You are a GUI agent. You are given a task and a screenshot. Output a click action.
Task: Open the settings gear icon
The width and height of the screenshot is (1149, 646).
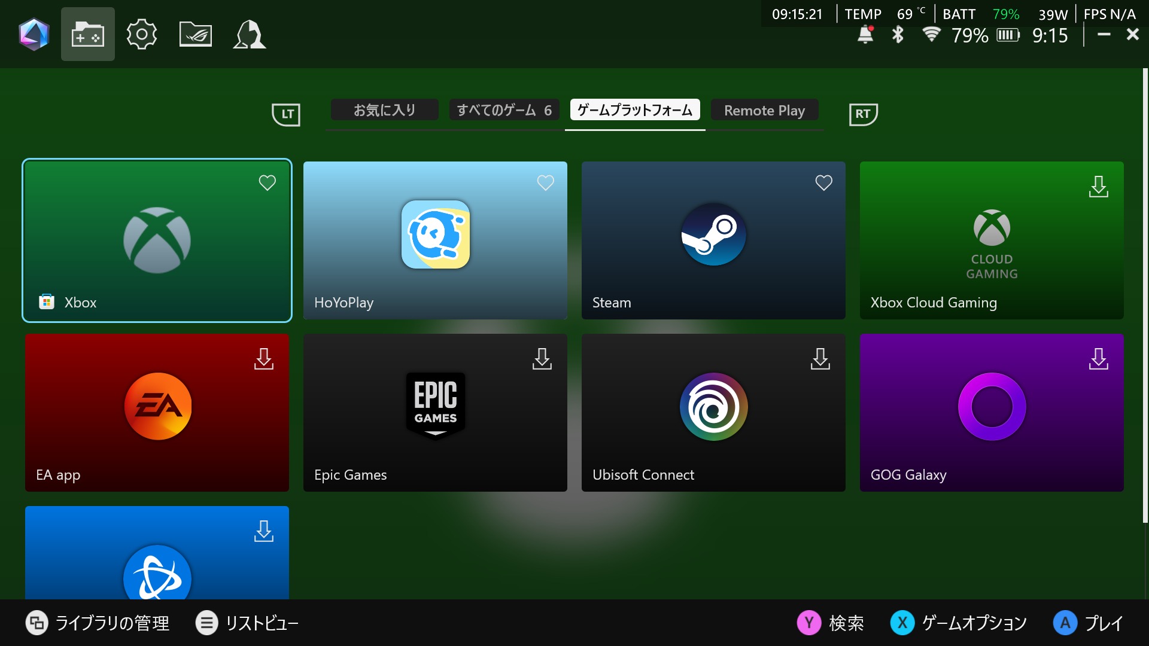pos(142,34)
